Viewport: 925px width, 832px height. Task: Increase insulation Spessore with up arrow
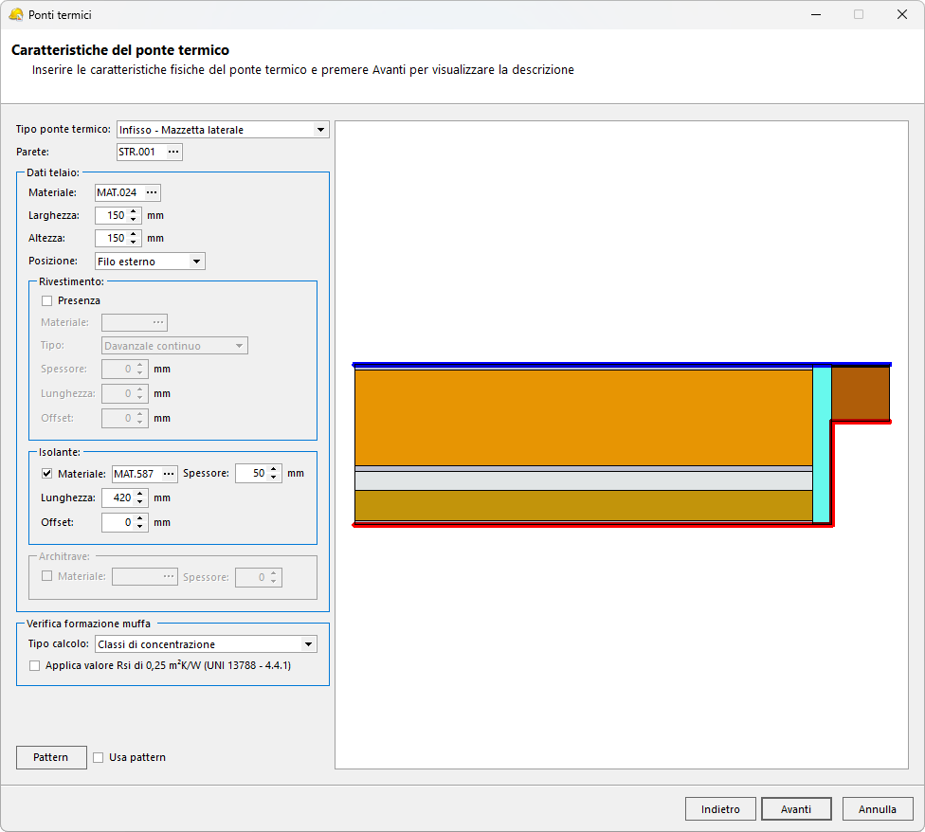tap(274, 469)
